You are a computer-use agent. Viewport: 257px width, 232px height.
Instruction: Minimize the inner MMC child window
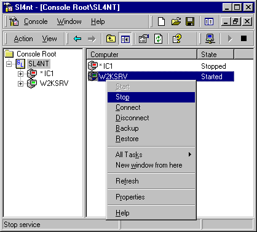click(x=226, y=21)
